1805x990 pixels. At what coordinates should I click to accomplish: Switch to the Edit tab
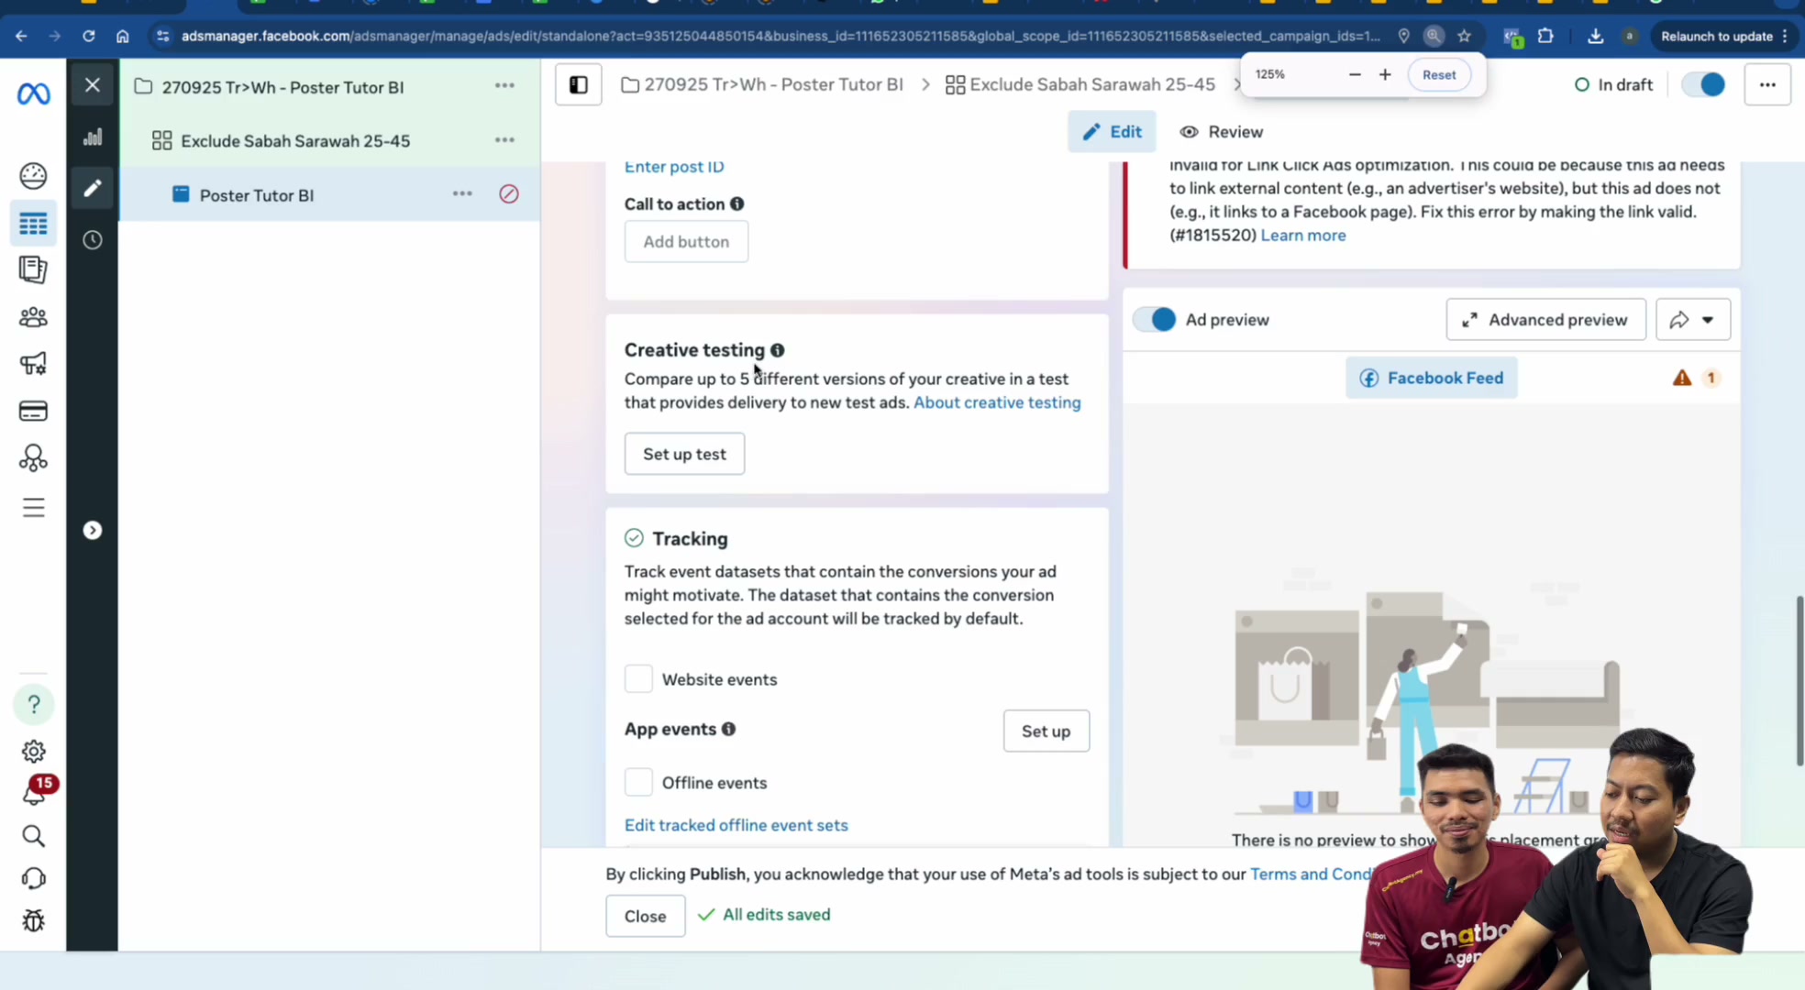click(1112, 132)
